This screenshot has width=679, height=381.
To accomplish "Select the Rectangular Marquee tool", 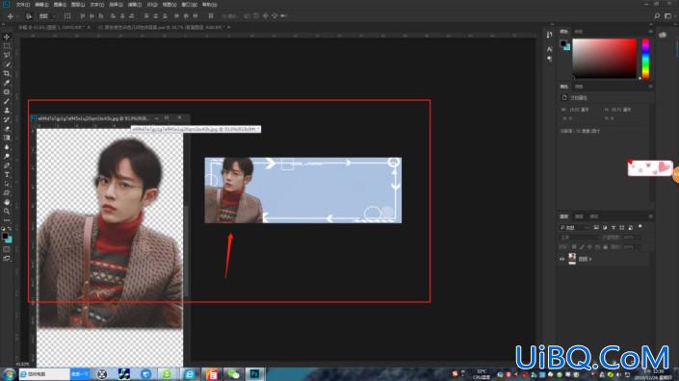I will [7, 46].
